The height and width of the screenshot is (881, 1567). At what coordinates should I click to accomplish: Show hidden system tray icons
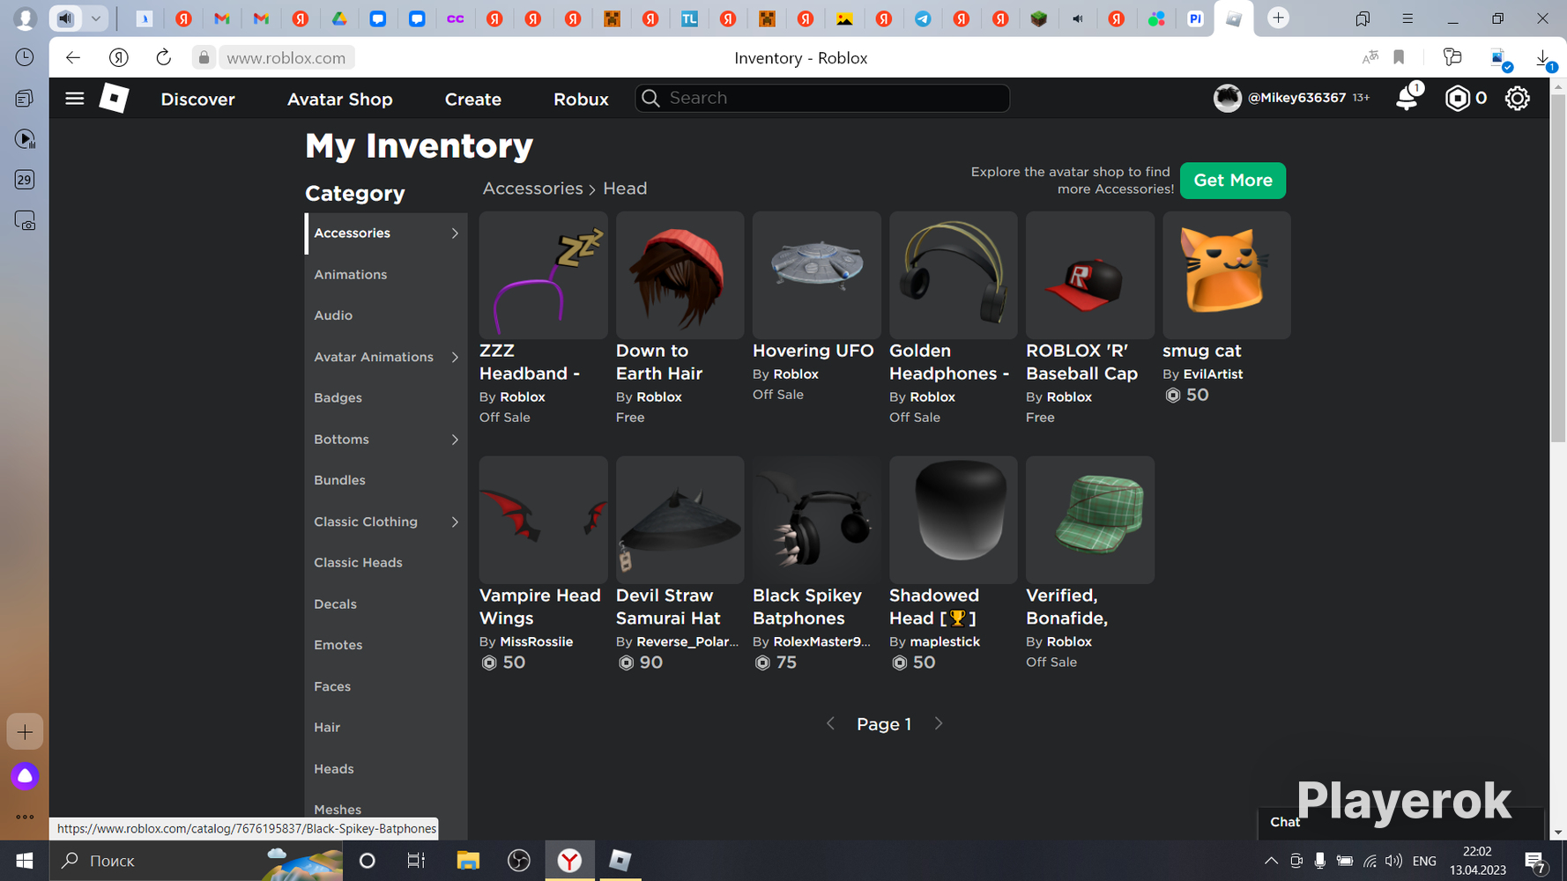click(x=1271, y=861)
